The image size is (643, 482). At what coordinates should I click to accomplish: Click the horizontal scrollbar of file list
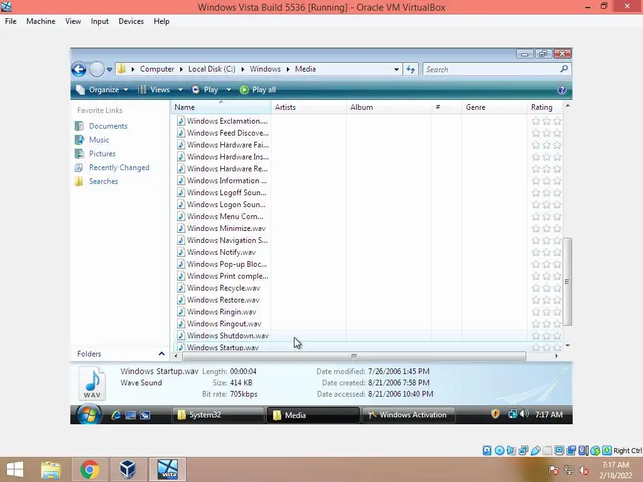tap(354, 356)
